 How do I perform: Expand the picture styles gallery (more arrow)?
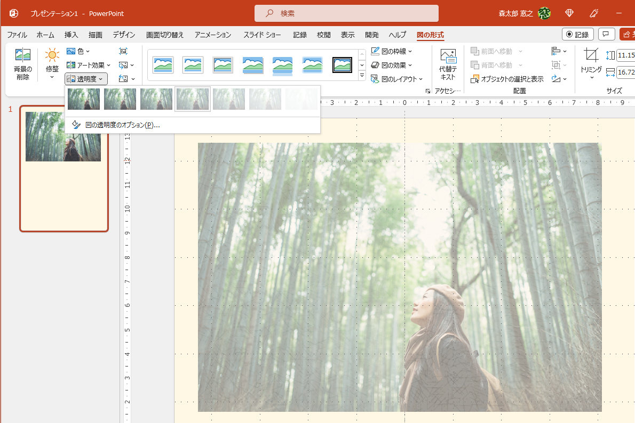(362, 76)
